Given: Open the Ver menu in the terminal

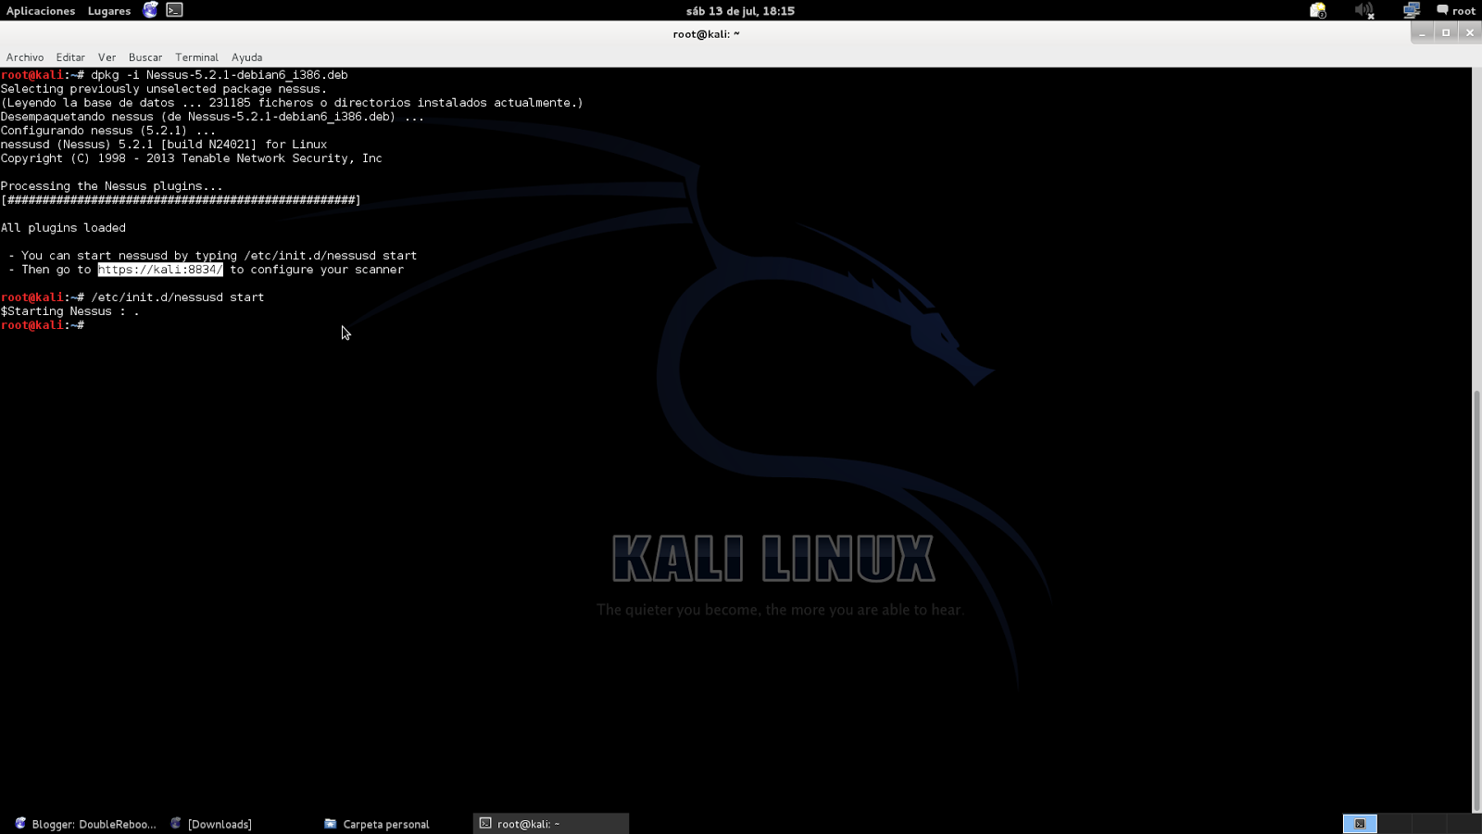Looking at the screenshot, I should 107,57.
